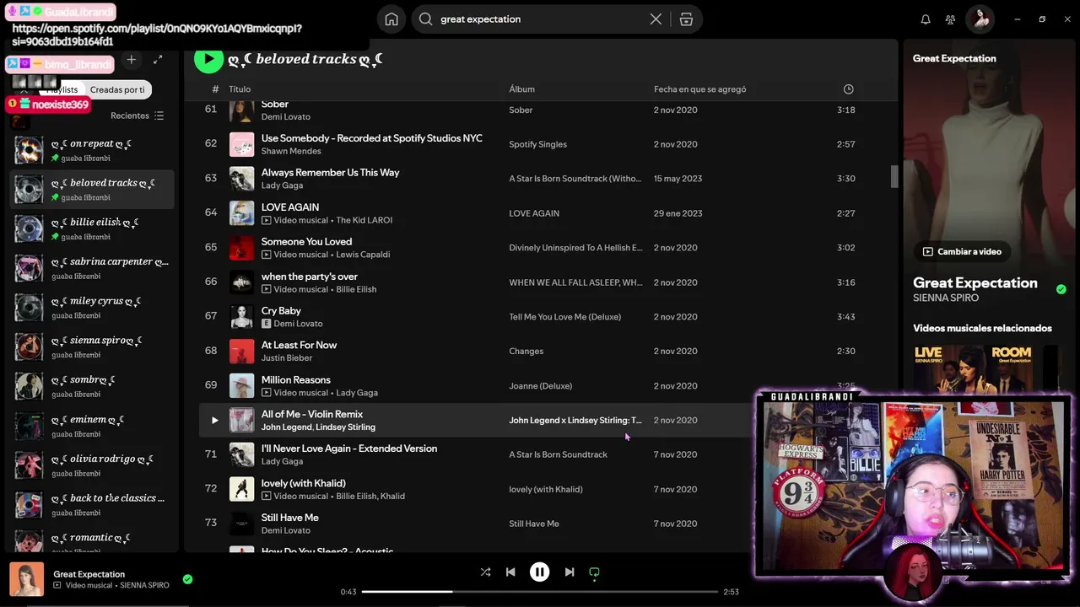Screen dimensions: 1080x607
Task: Open the olivia rodrigo playlist
Action: pyautogui.click(x=93, y=465)
